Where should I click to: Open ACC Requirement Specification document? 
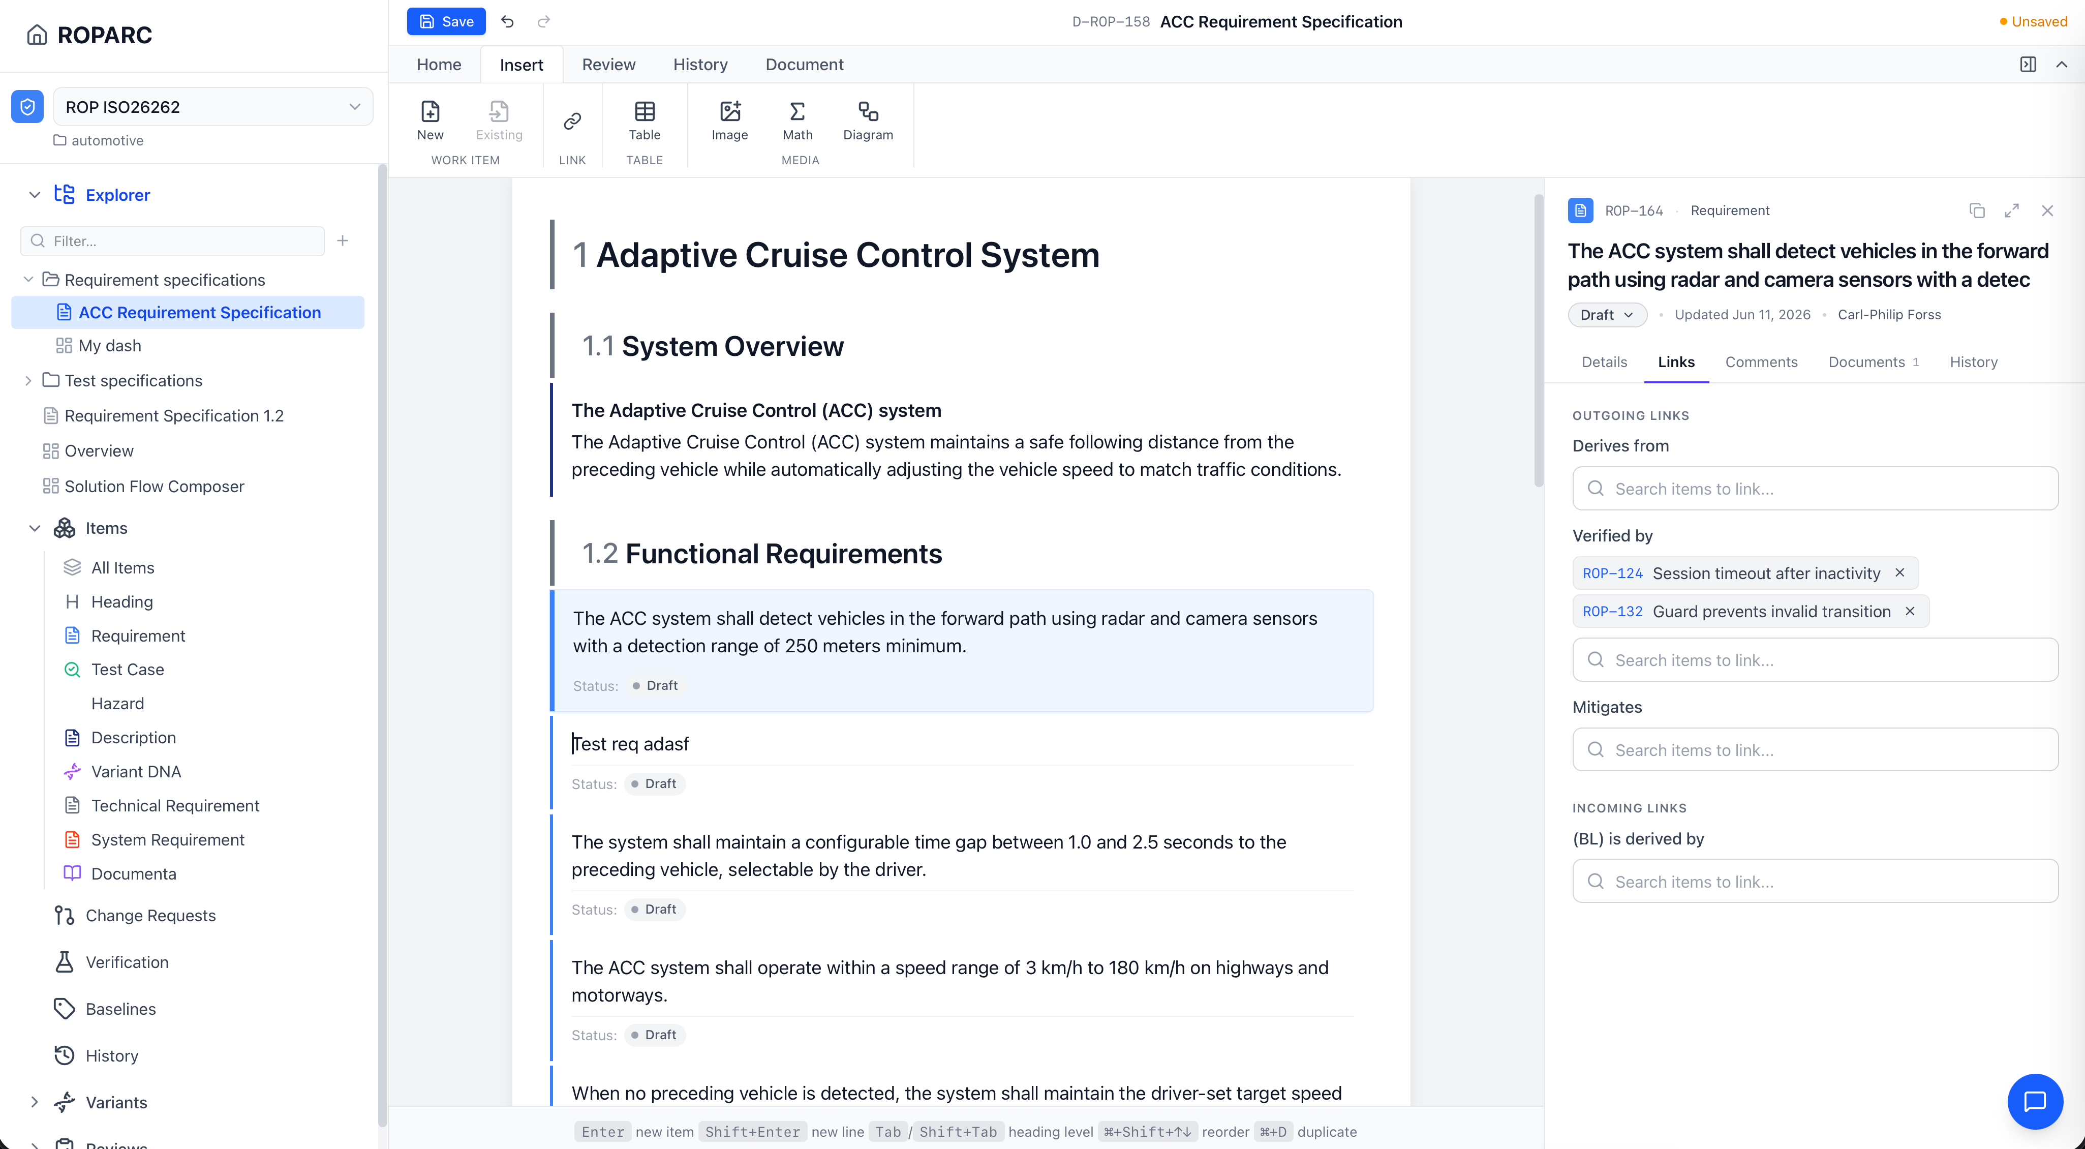tap(188, 313)
